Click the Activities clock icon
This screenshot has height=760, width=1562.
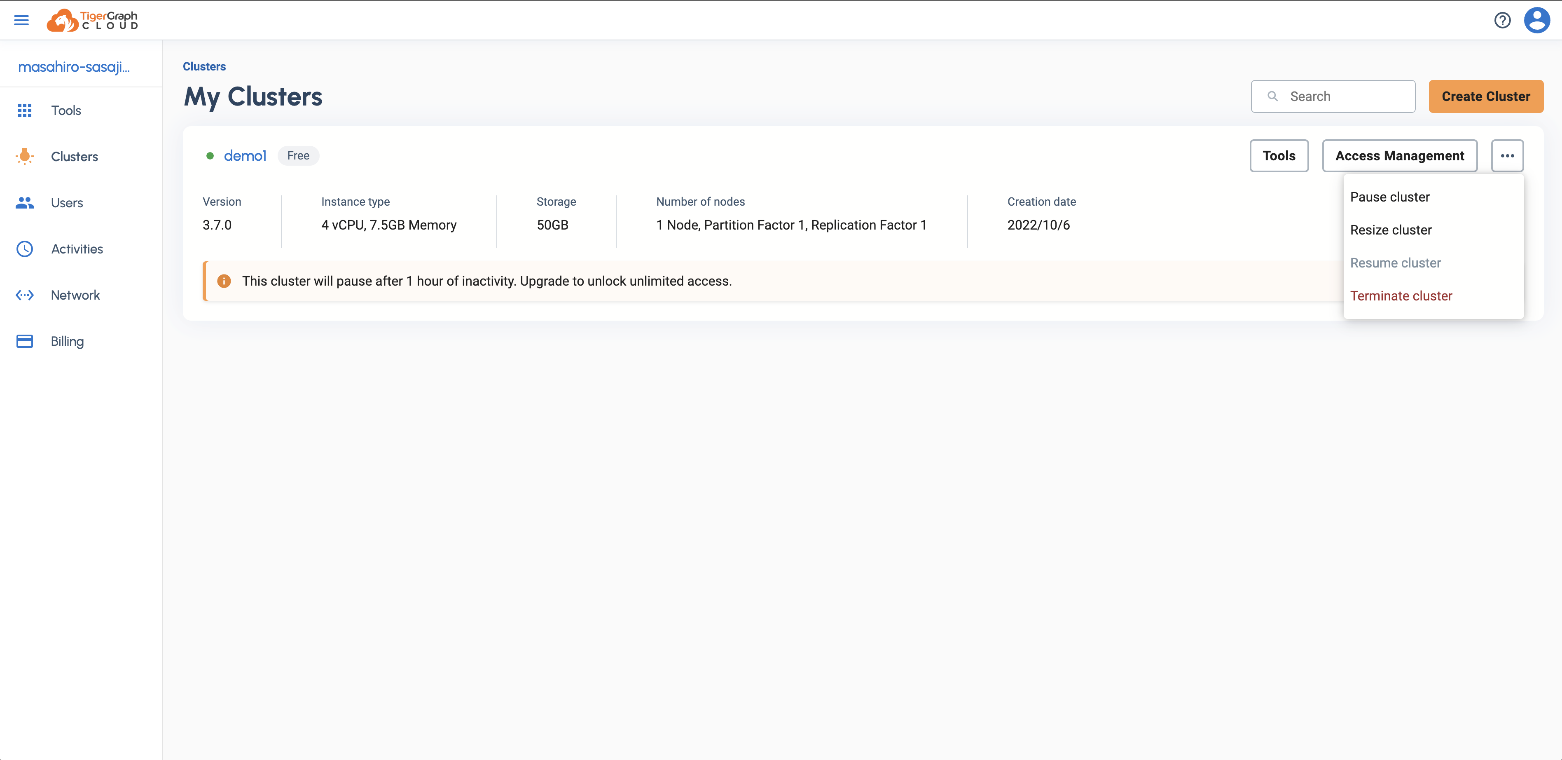pyautogui.click(x=24, y=249)
